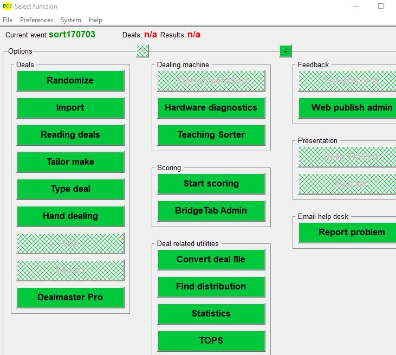
Task: Collapse options with the green minus button
Action: [x=285, y=51]
